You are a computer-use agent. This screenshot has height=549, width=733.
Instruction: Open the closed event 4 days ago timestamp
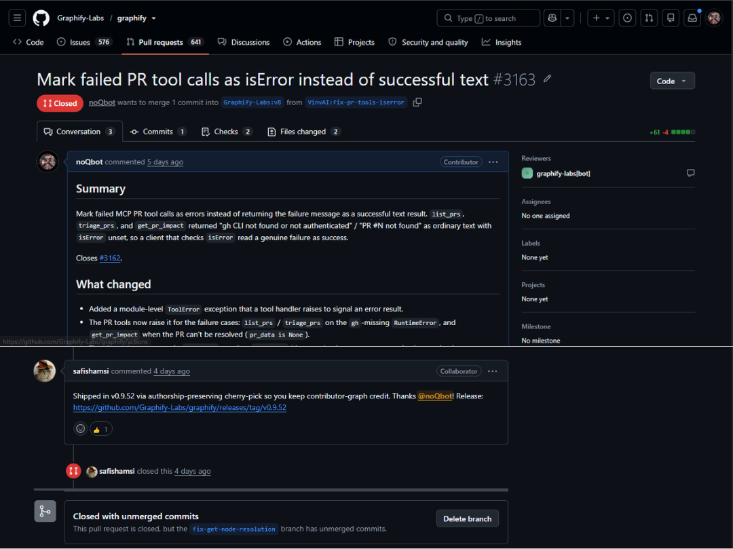[x=193, y=472]
